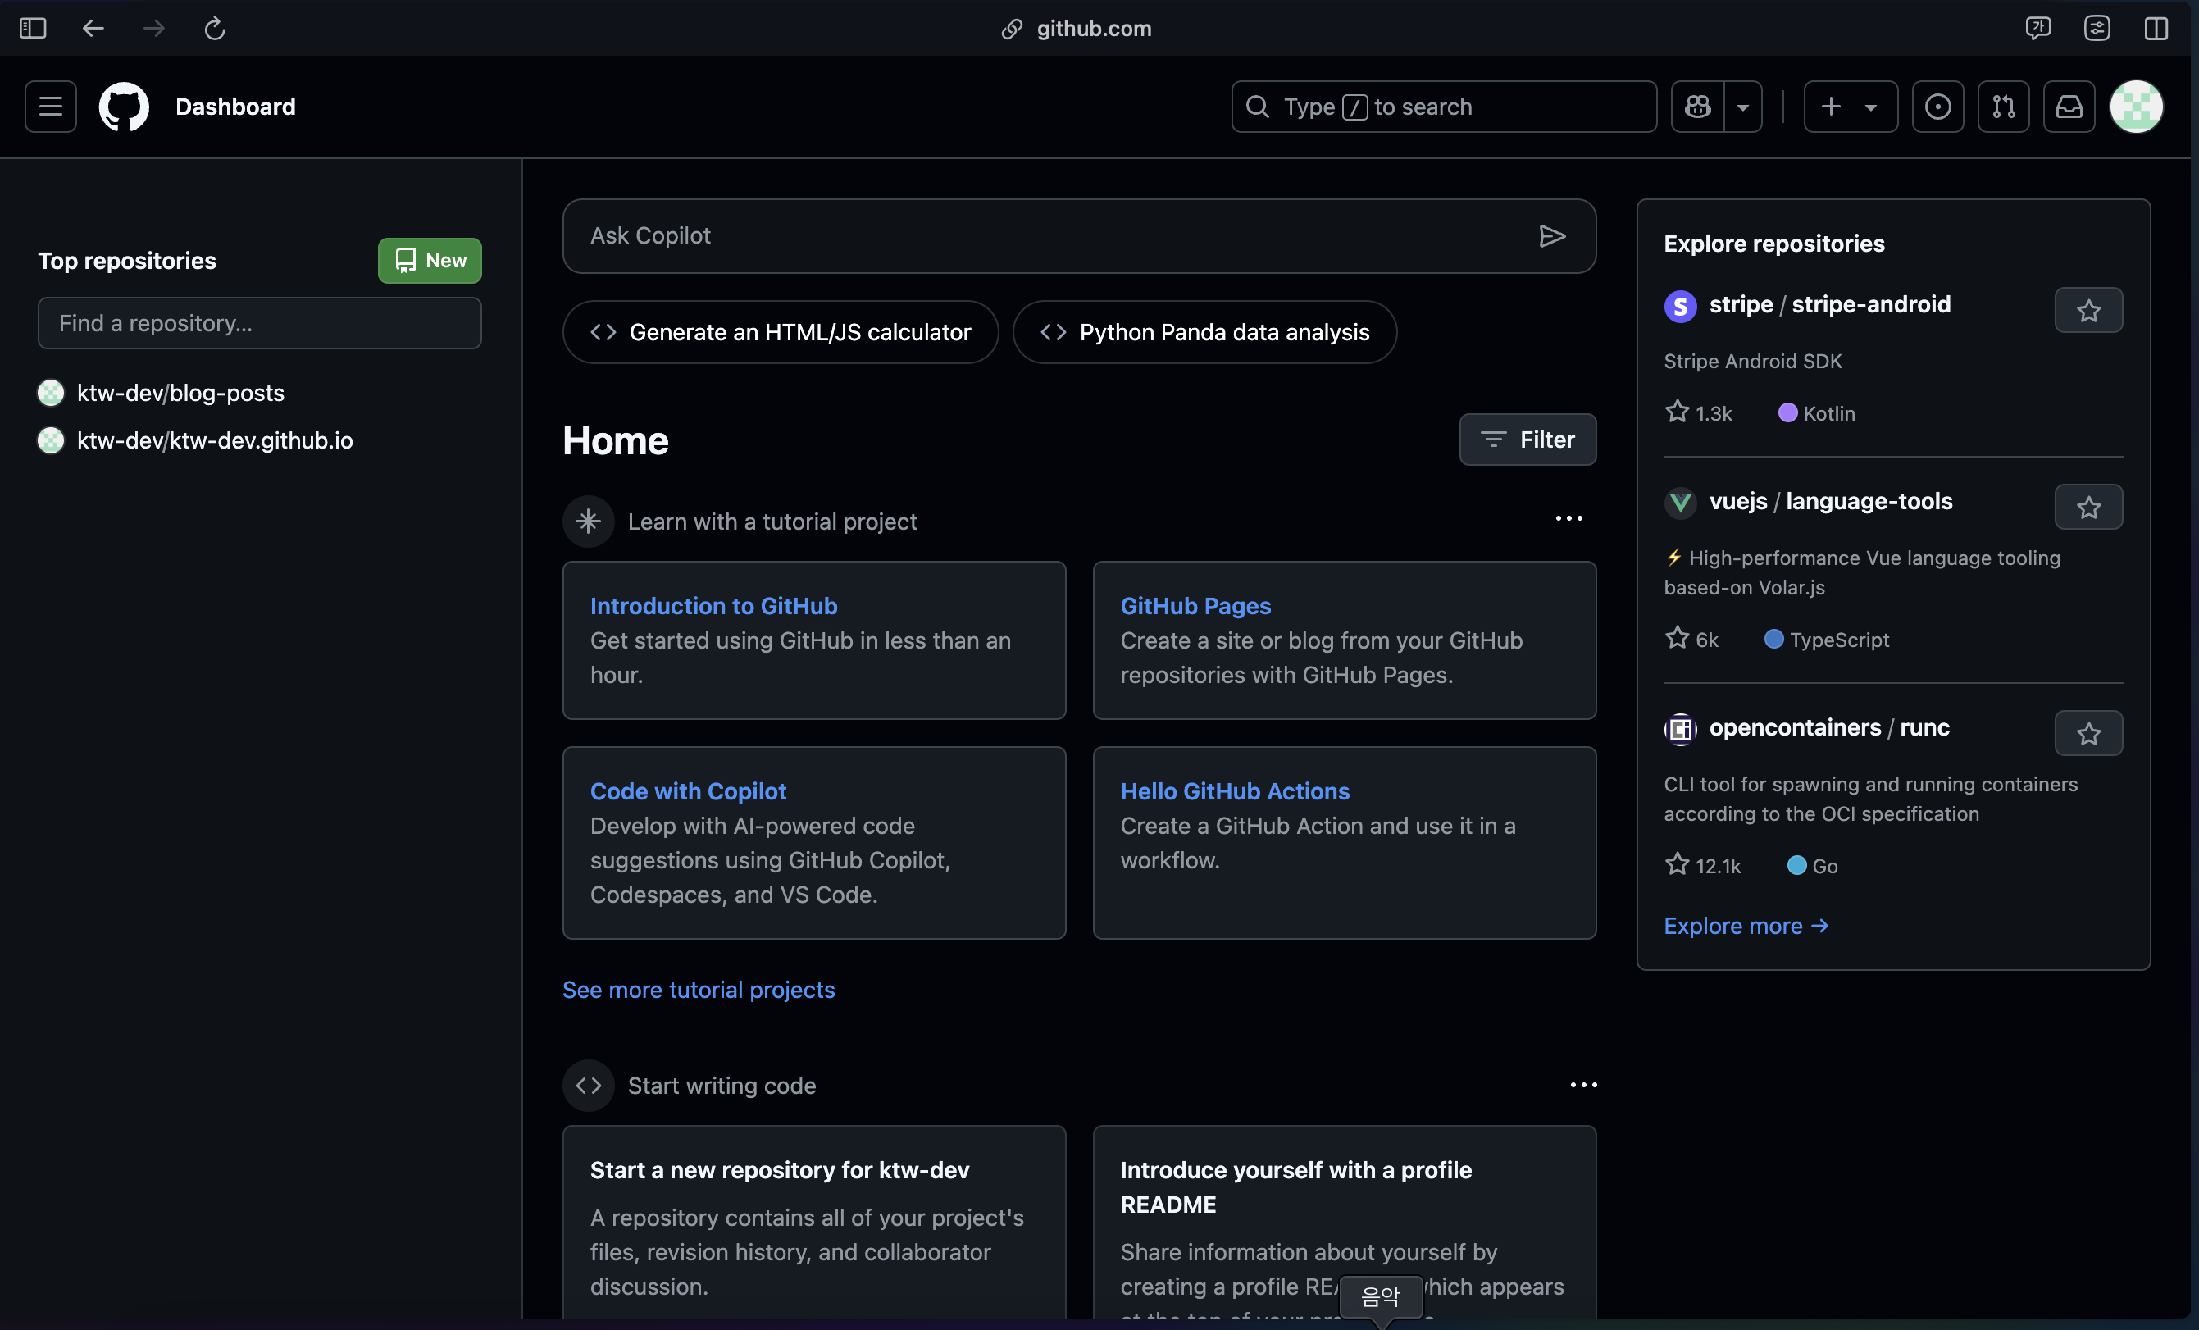Click the Dashboard title in header

coord(235,107)
